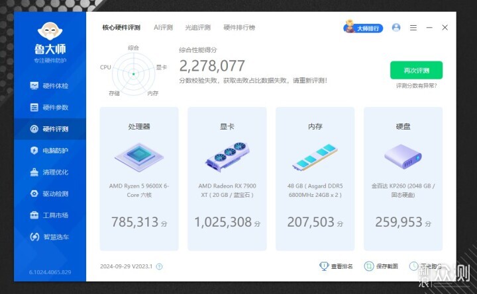Image resolution: width=477 pixels, height=294 pixels.
Task: Click the help icon beside V2023.1
Action: coord(159,266)
